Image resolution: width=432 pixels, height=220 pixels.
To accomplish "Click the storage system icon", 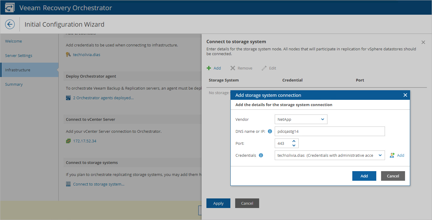I will [x=68, y=184].
